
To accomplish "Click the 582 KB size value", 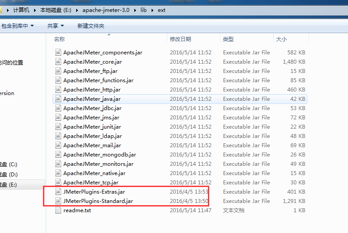I will coord(296,52).
